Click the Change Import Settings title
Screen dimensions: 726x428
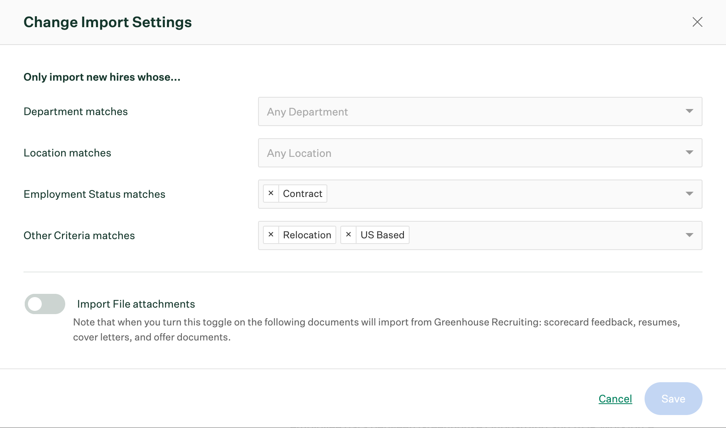tap(108, 22)
